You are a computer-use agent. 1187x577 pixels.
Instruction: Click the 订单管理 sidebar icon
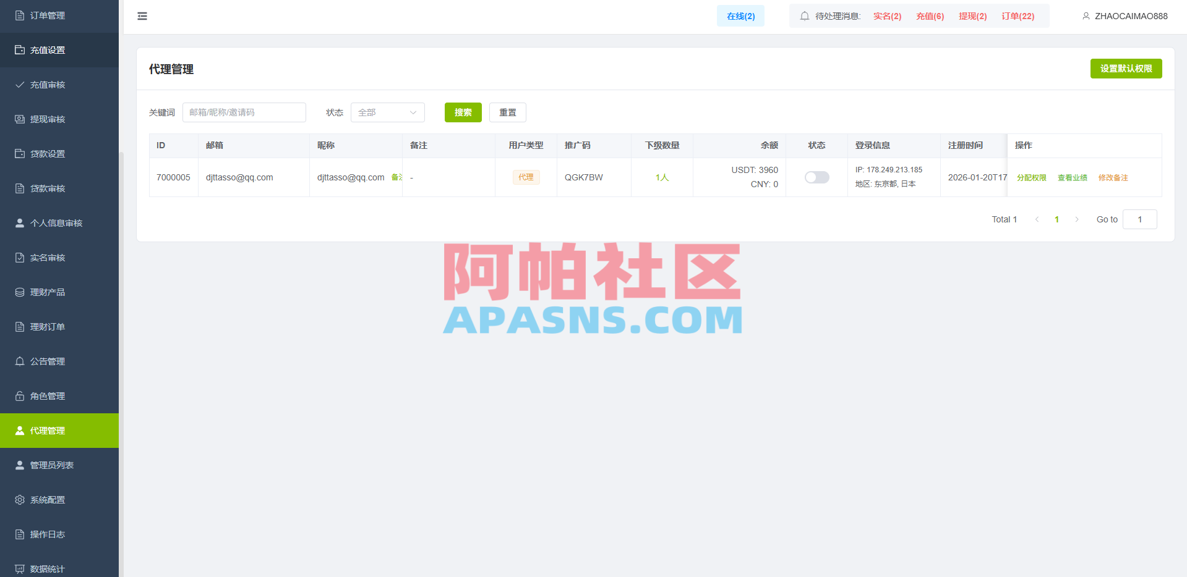(x=20, y=15)
